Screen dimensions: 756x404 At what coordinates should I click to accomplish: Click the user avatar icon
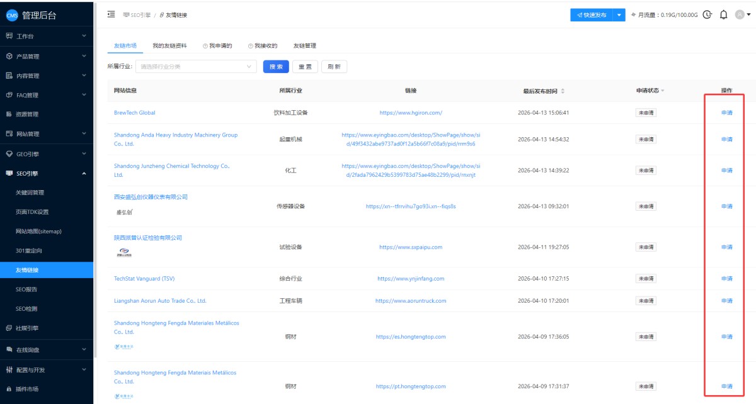click(x=740, y=14)
